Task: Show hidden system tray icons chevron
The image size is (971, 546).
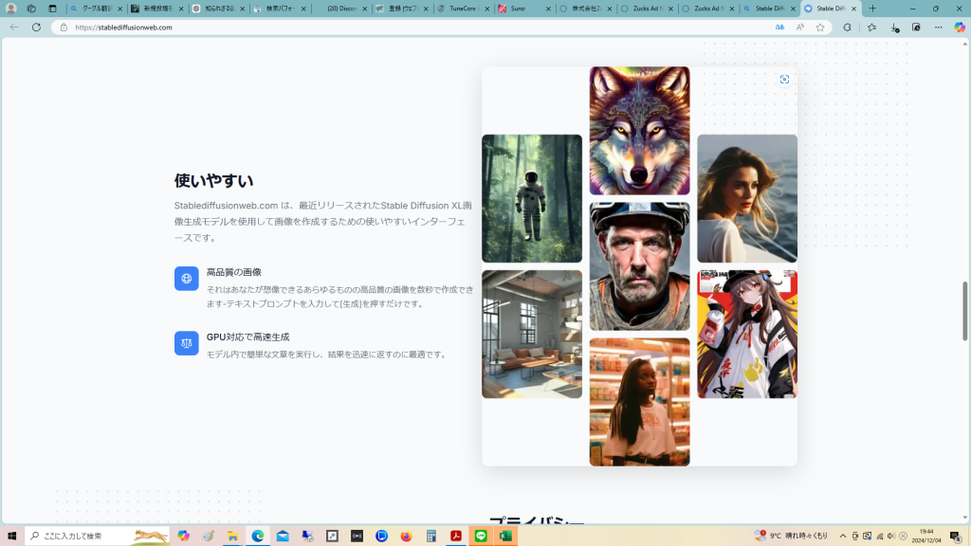Action: 843,536
